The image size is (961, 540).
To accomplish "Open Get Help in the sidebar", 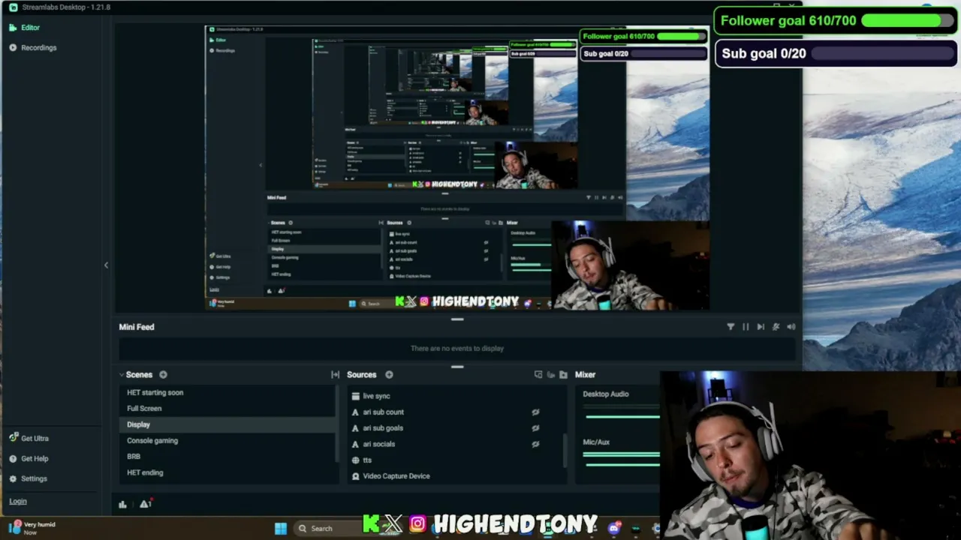I will pos(29,458).
